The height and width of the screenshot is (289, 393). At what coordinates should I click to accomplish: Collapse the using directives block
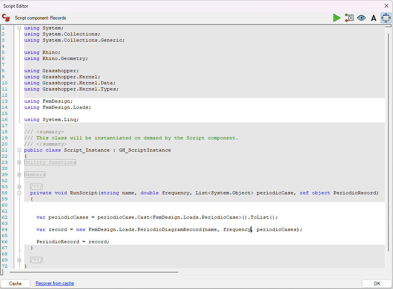pyautogui.click(x=19, y=28)
